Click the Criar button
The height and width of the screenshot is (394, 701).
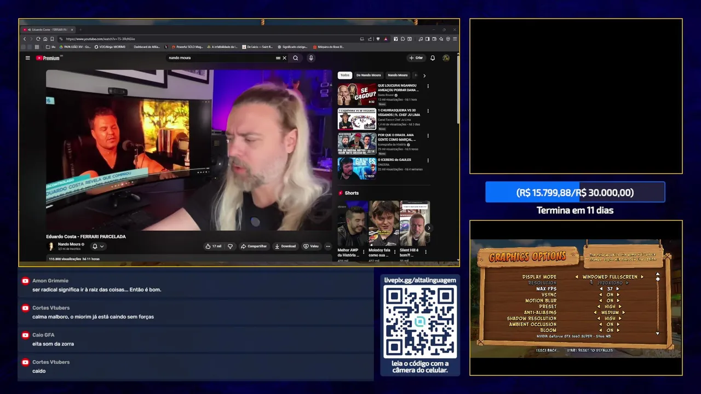(416, 58)
